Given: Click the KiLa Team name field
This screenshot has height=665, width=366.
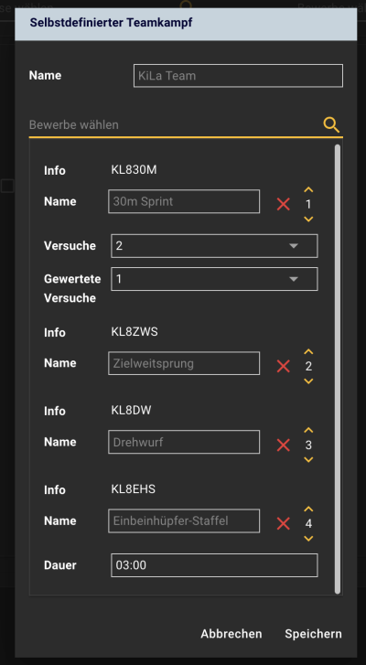Looking at the screenshot, I should point(238,76).
